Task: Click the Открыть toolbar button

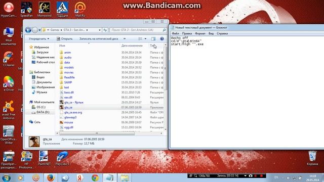Action: 64,38
